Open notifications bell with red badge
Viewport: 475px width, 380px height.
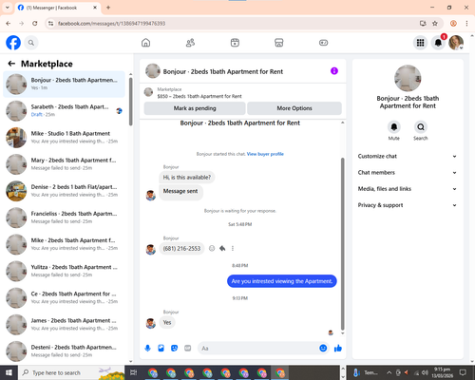[x=438, y=43]
